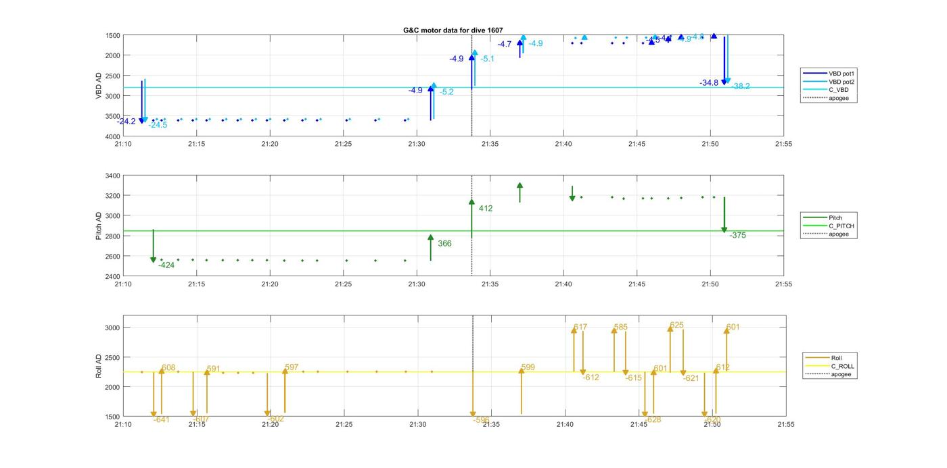Click the '-621' roll data label
The height and width of the screenshot is (468, 947).
(691, 379)
